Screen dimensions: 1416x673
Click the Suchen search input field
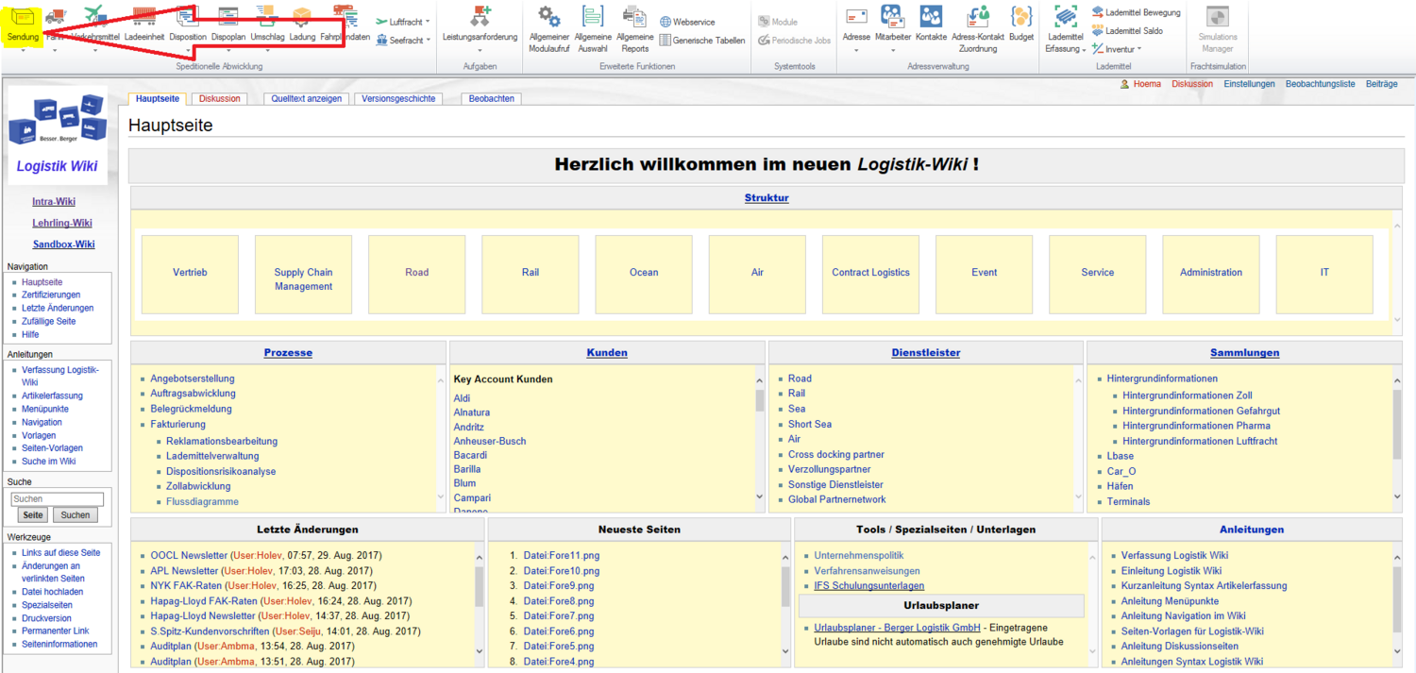click(58, 498)
